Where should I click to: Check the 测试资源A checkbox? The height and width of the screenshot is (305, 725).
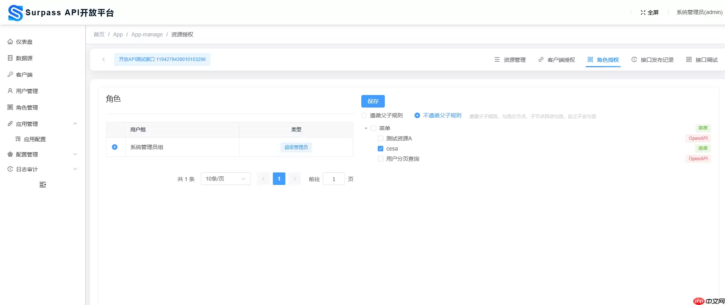[381, 138]
